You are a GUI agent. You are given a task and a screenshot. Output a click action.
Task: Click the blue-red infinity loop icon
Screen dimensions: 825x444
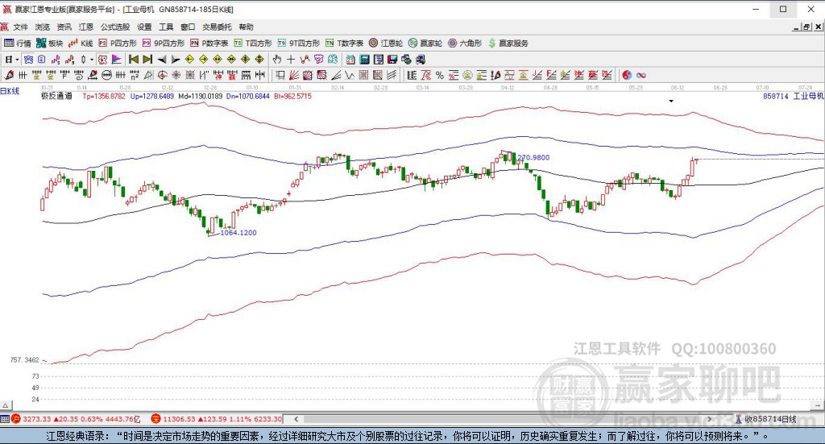click(x=641, y=75)
